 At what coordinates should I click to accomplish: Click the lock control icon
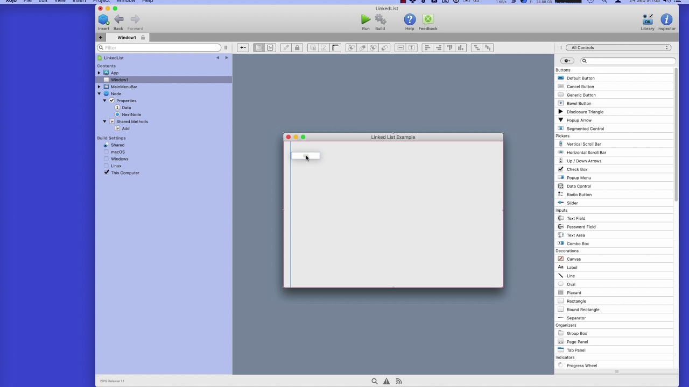pyautogui.click(x=297, y=48)
